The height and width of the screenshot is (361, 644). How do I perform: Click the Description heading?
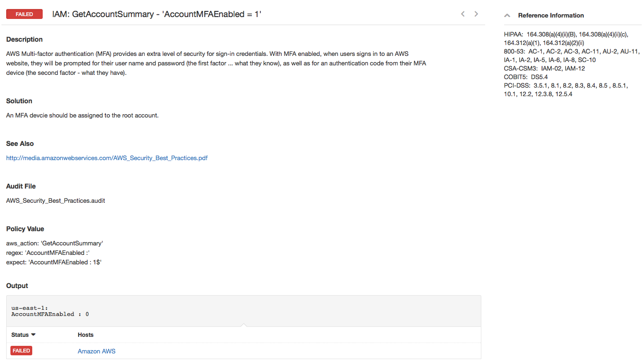coord(24,40)
